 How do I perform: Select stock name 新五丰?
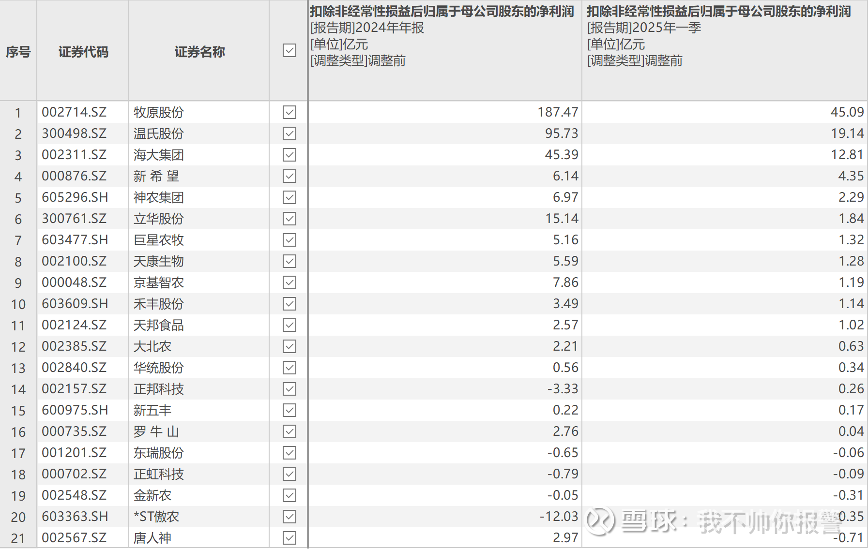point(152,410)
